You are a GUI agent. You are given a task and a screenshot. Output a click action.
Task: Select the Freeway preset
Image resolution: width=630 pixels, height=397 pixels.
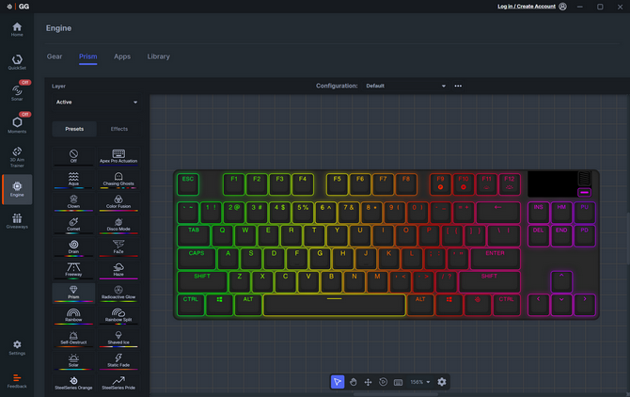tap(73, 270)
